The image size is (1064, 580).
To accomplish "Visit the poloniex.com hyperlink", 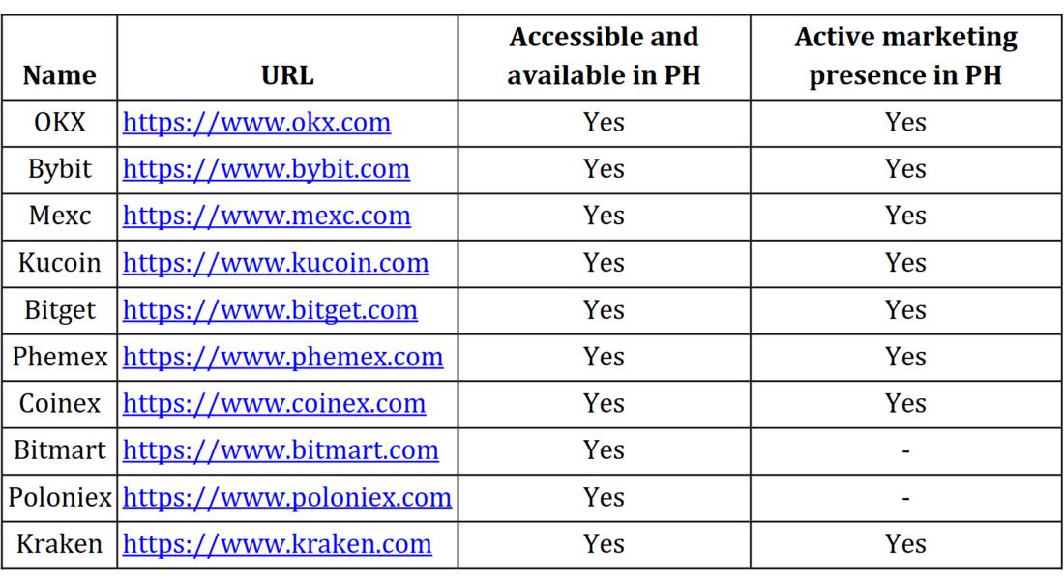I will (x=286, y=497).
